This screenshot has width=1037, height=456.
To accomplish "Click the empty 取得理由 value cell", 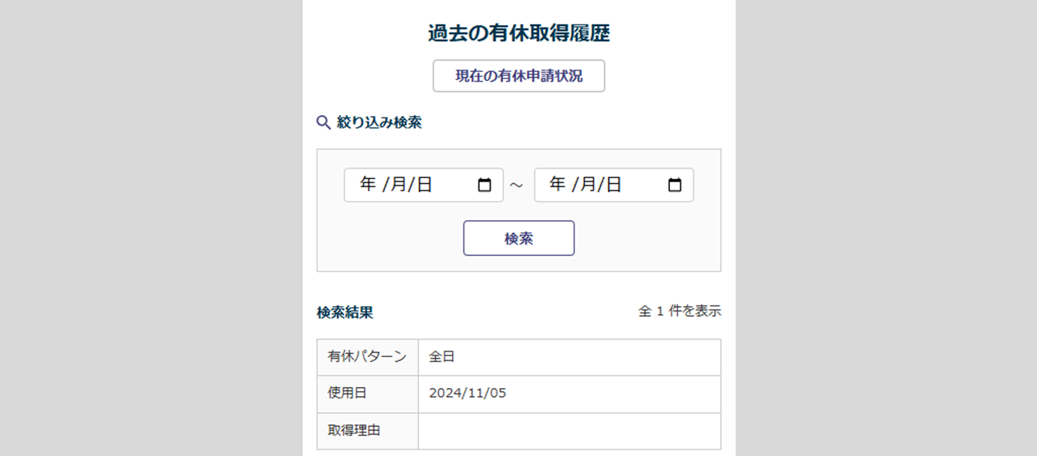I will (569, 431).
